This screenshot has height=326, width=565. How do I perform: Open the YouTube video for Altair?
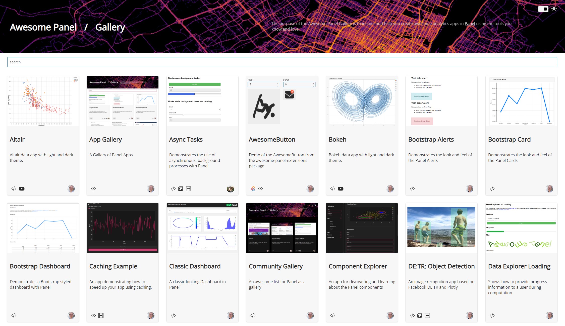(x=22, y=189)
